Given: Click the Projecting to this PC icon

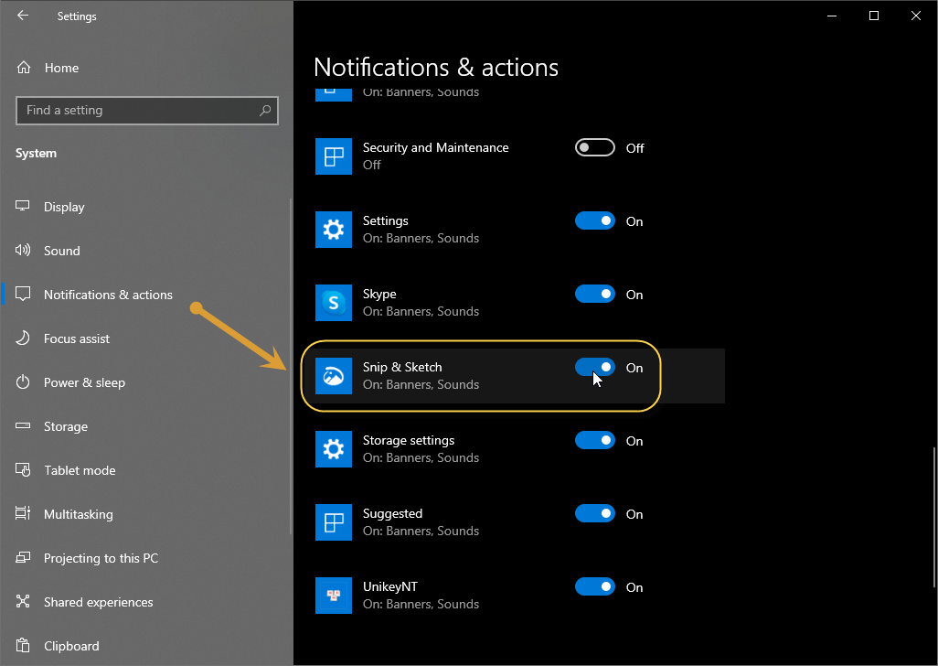Looking at the screenshot, I should tap(23, 558).
